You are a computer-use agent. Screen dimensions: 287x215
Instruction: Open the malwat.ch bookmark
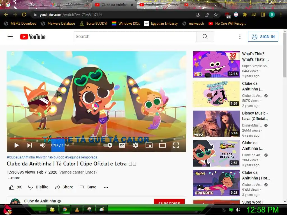tap(193, 24)
